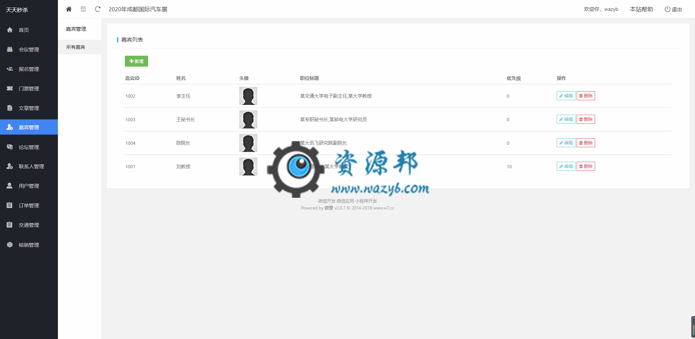This screenshot has height=339, width=695.
Task: Click guest ID 1002 cell
Action: pos(130,96)
